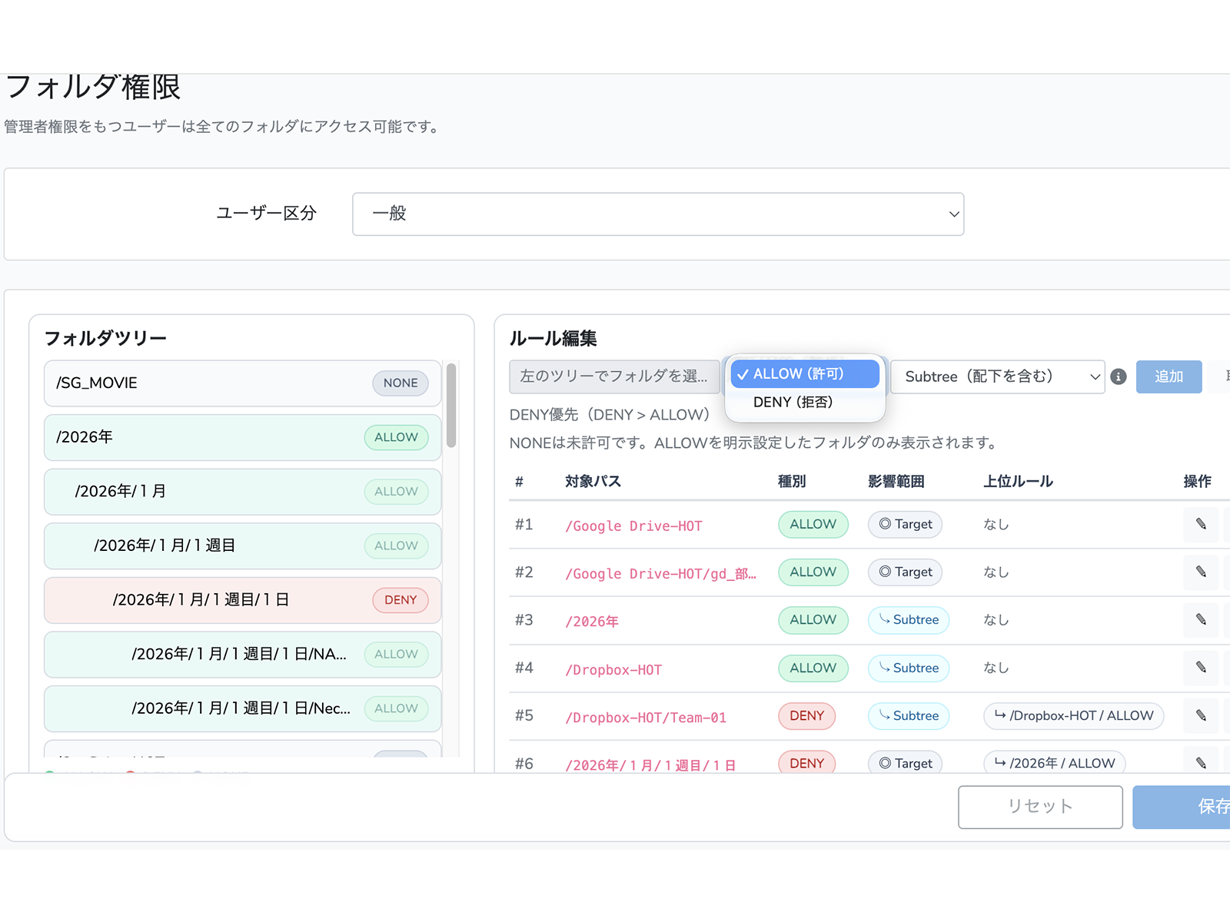The image size is (1230, 922).
Task: Edit rule #4 /Dropbox-HOT pencil icon
Action: point(1201,668)
